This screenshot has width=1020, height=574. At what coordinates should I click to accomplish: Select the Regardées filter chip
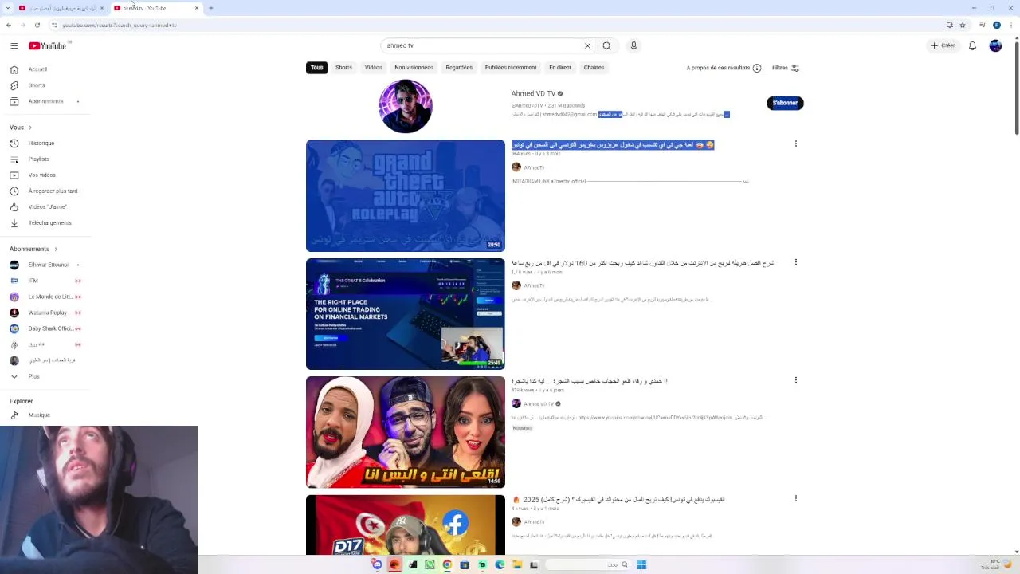pos(459,68)
